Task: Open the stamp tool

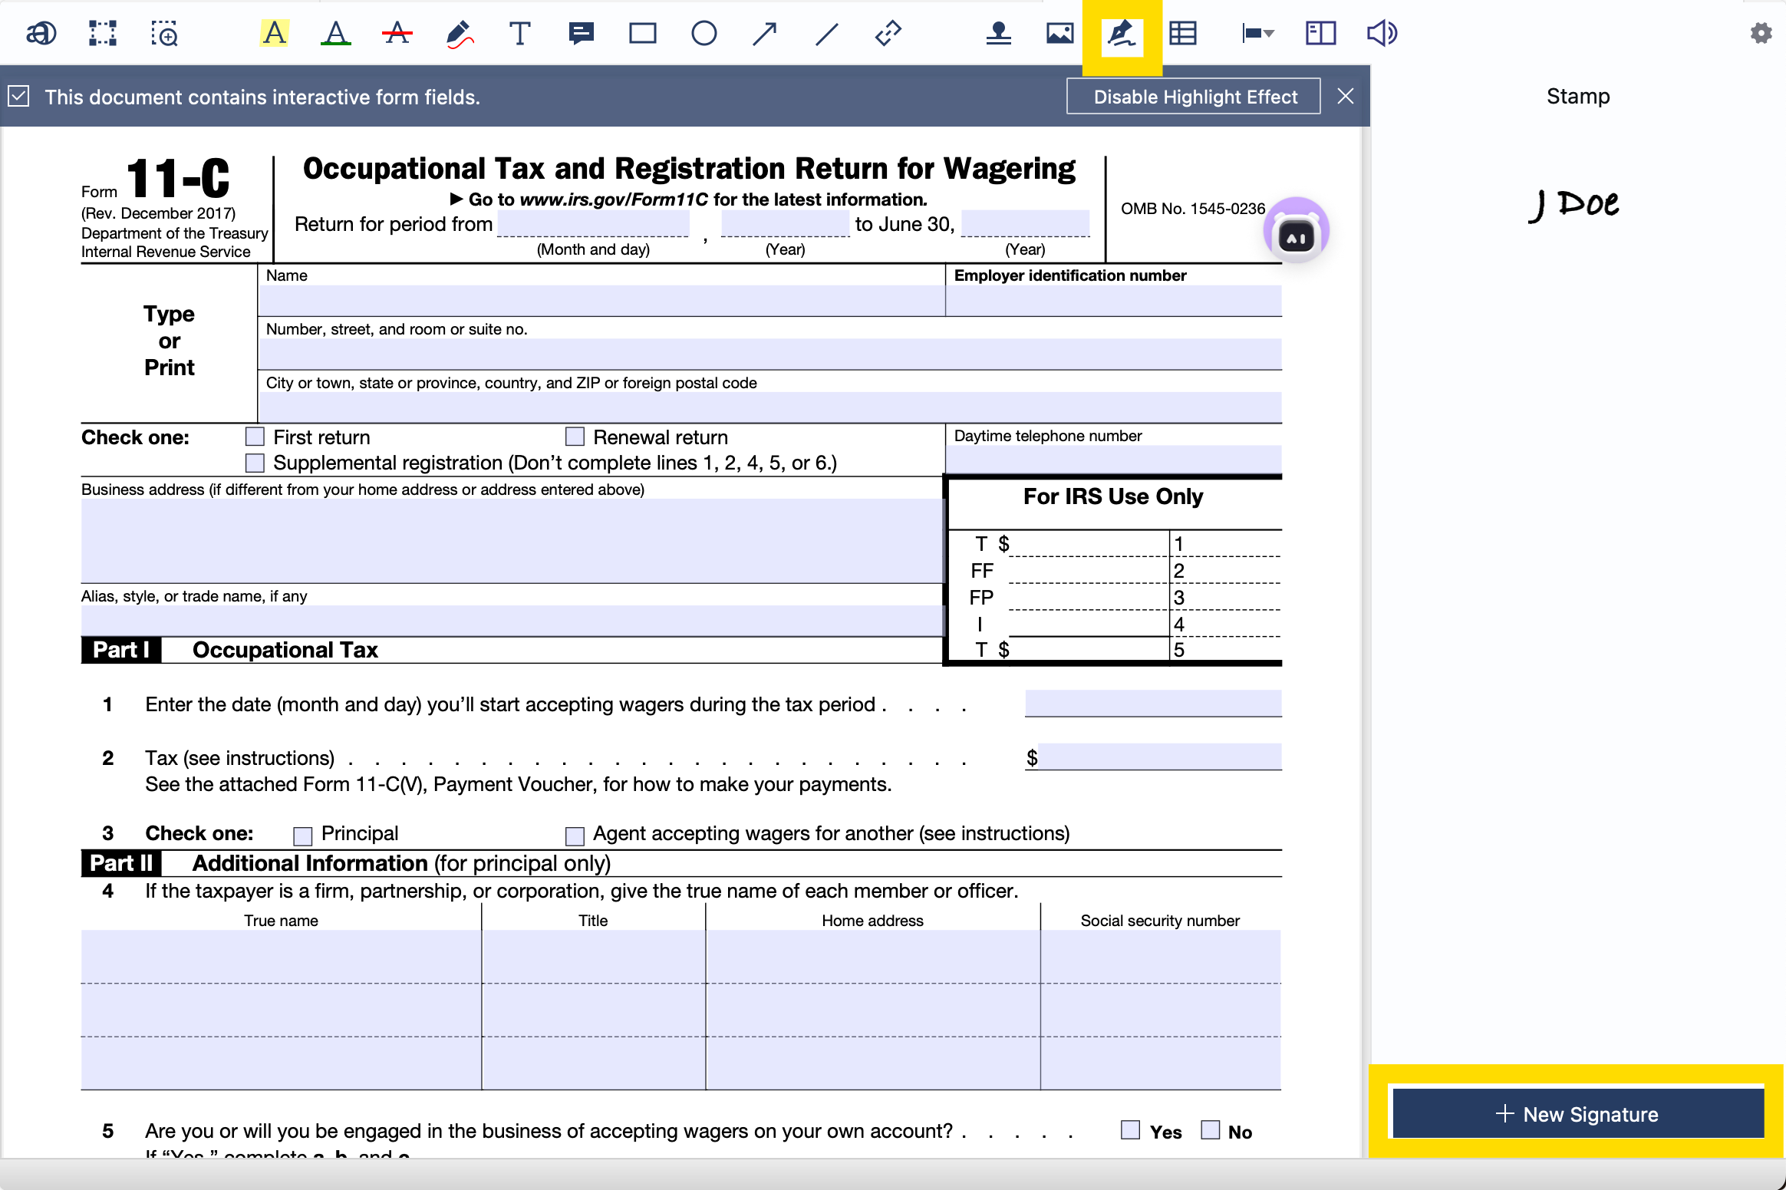Action: (998, 33)
